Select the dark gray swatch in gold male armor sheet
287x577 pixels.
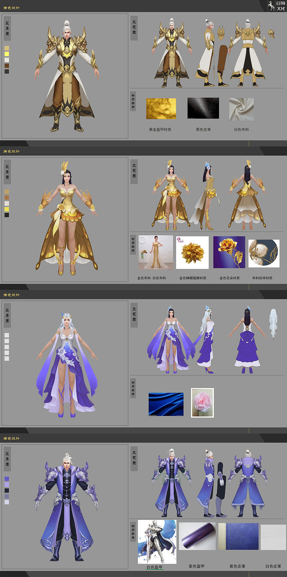tap(7, 71)
